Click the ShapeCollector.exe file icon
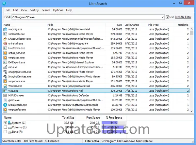This screenshot has height=145, width=196. click(5, 39)
